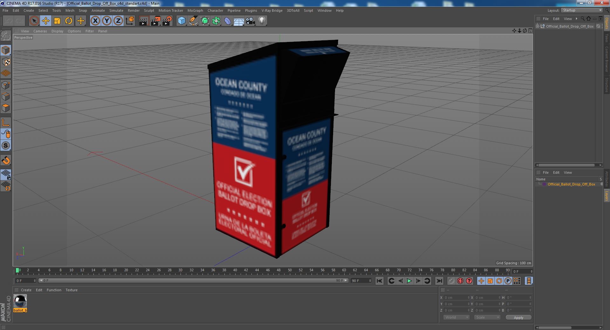610x330 pixels.
Task: Open Edit Render Settings icon
Action: (167, 21)
